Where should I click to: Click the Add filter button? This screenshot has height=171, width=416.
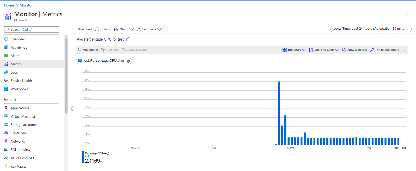click(x=110, y=50)
